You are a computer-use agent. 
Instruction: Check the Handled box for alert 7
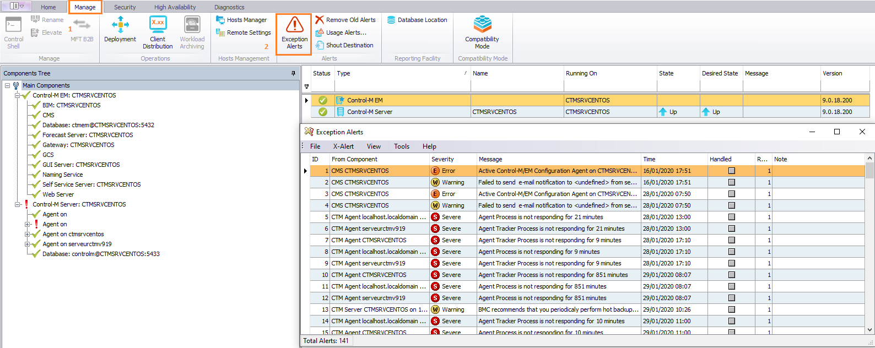(732, 240)
